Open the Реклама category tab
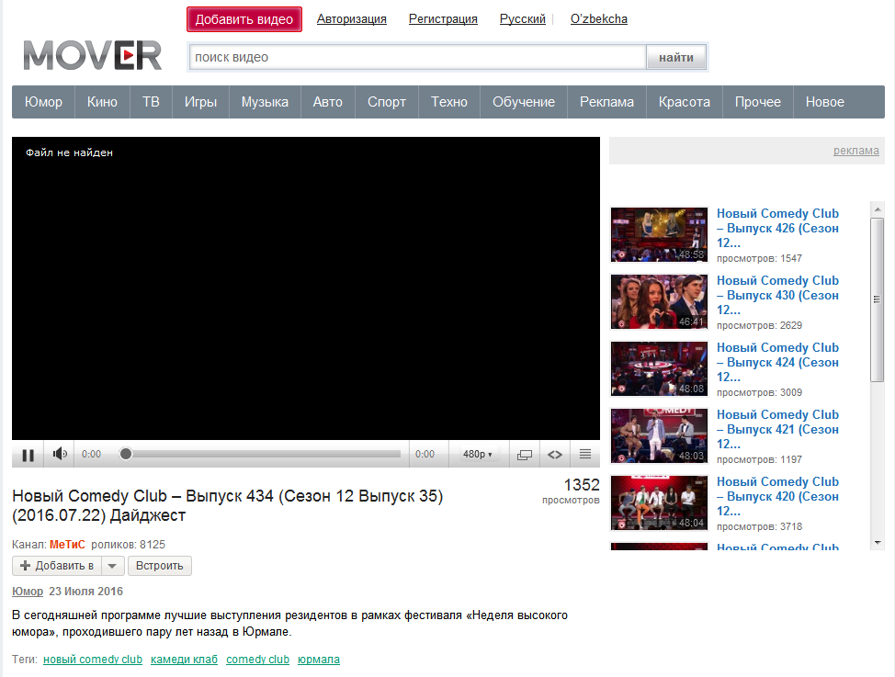 pyautogui.click(x=606, y=102)
